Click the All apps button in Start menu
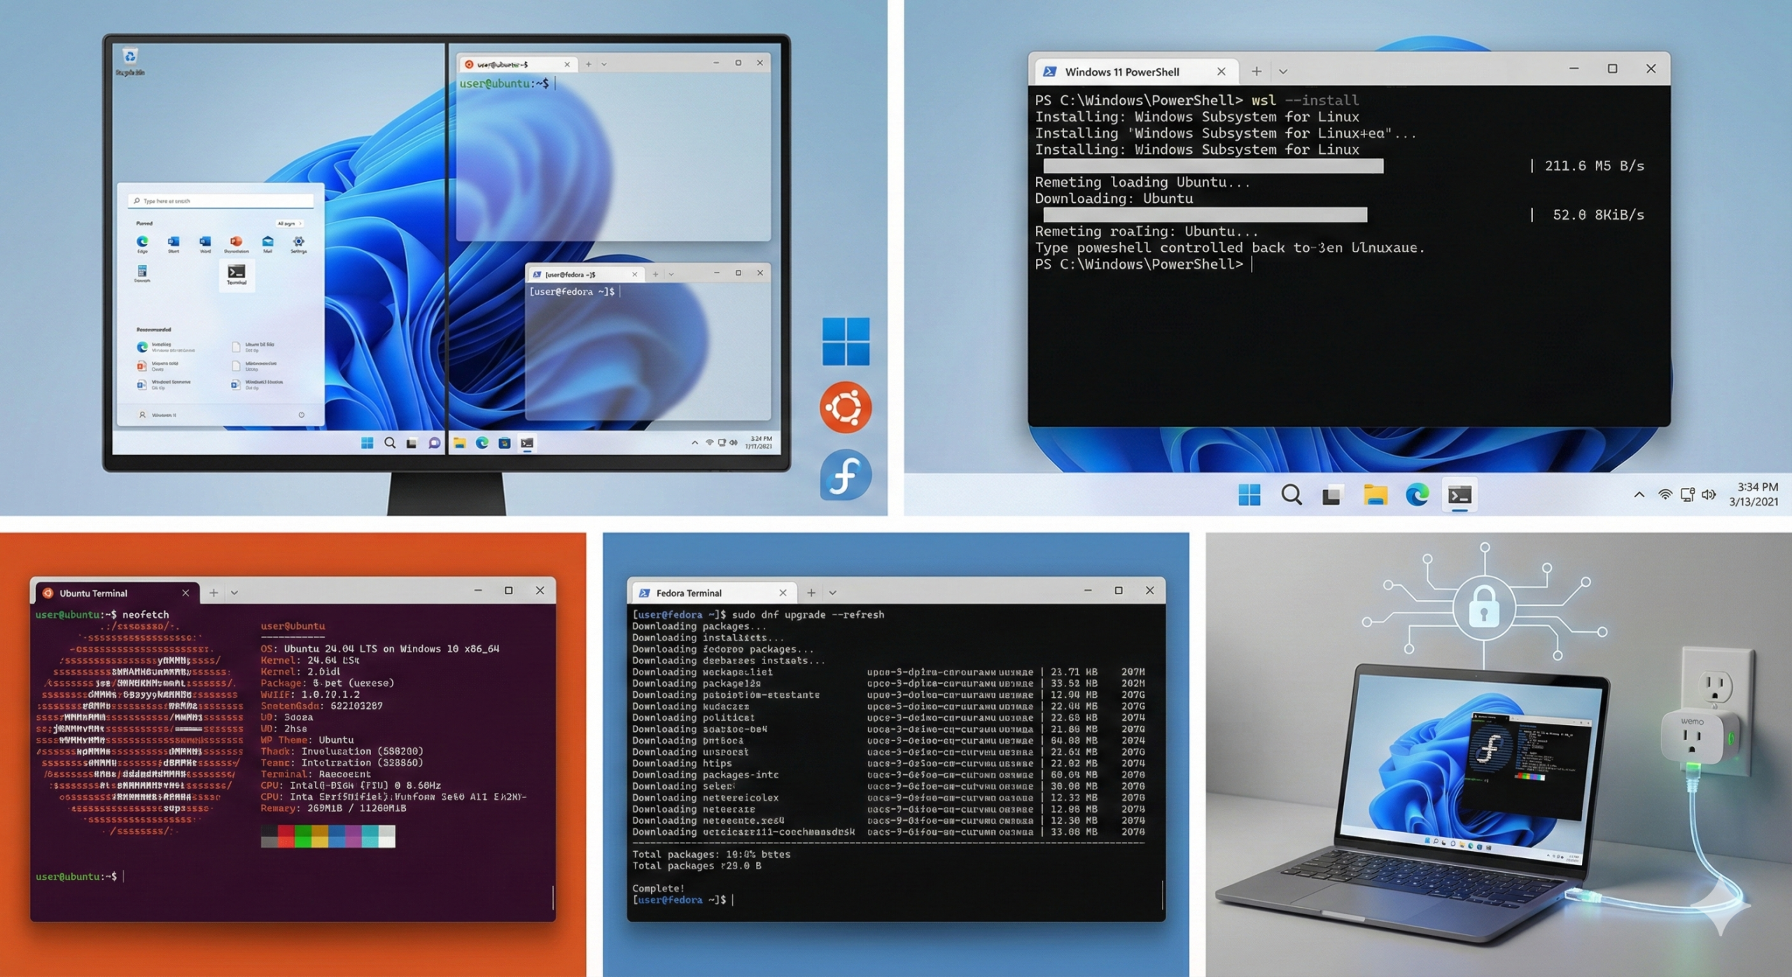The image size is (1792, 977). point(290,223)
